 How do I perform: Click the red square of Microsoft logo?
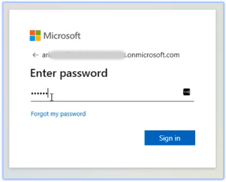[32, 33]
